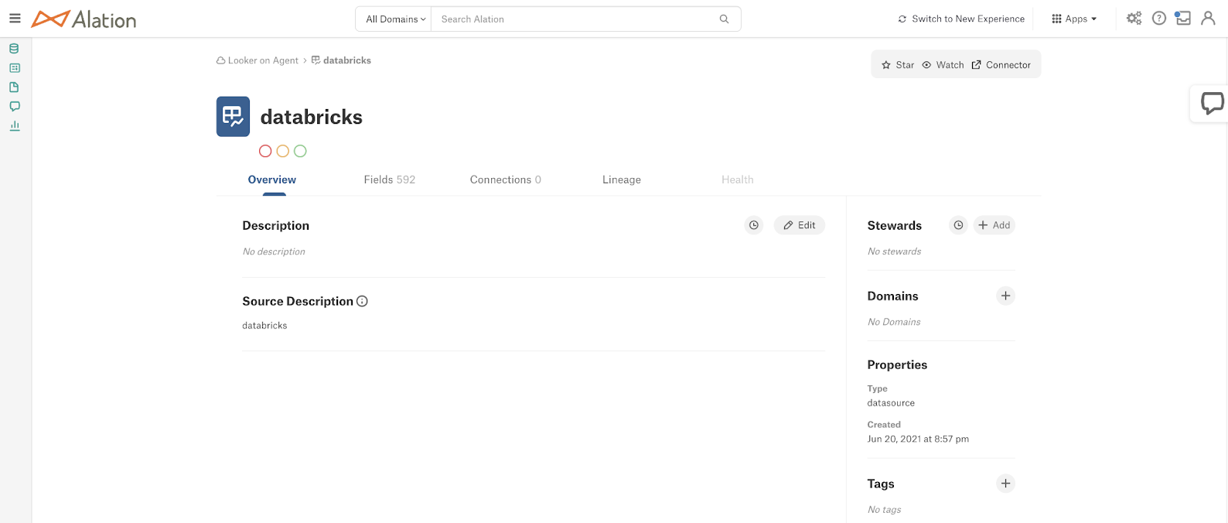Open the All Domains dropdown
The image size is (1228, 523).
394,19
